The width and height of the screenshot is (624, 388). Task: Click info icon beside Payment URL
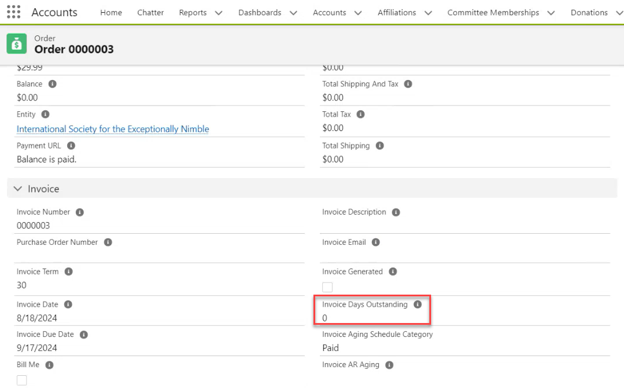click(x=71, y=146)
